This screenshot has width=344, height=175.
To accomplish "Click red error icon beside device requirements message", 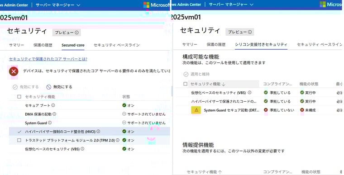I will click(x=14, y=71).
